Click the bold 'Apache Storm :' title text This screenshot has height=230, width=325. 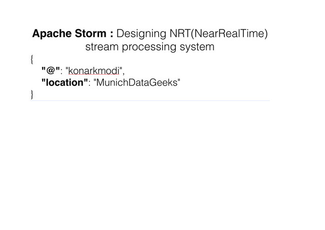[x=73, y=34]
